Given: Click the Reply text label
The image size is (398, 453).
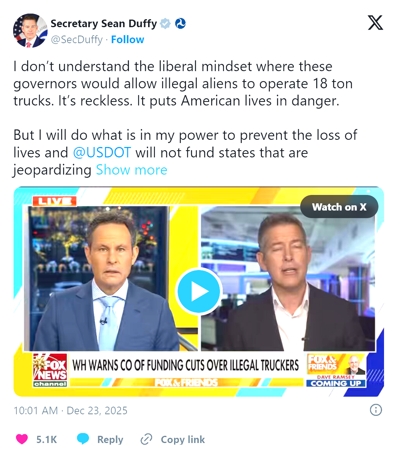Looking at the screenshot, I should click(110, 439).
